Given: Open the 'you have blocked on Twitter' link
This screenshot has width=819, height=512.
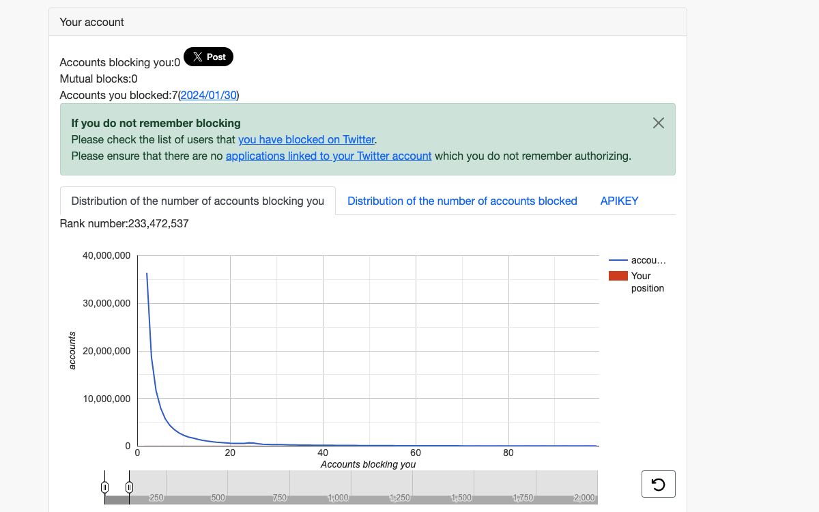Looking at the screenshot, I should coord(306,139).
